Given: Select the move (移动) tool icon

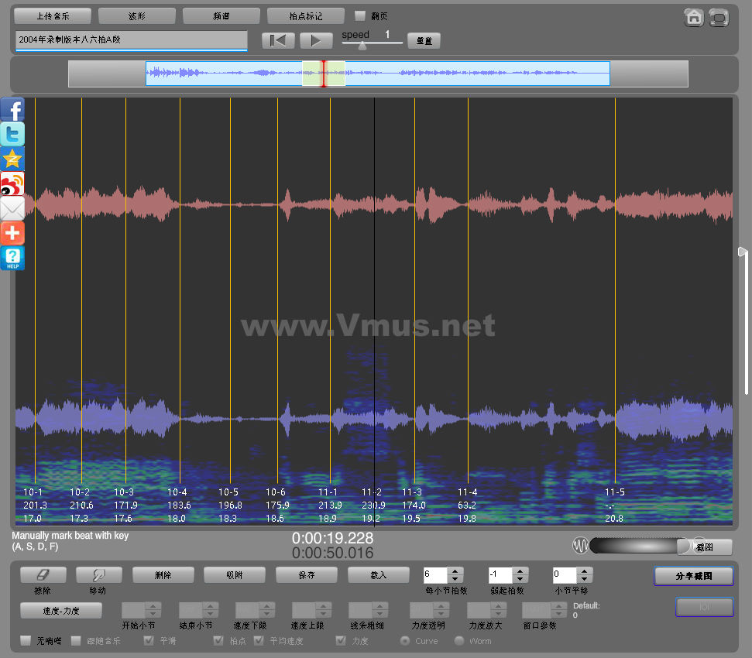Looking at the screenshot, I should pyautogui.click(x=98, y=574).
